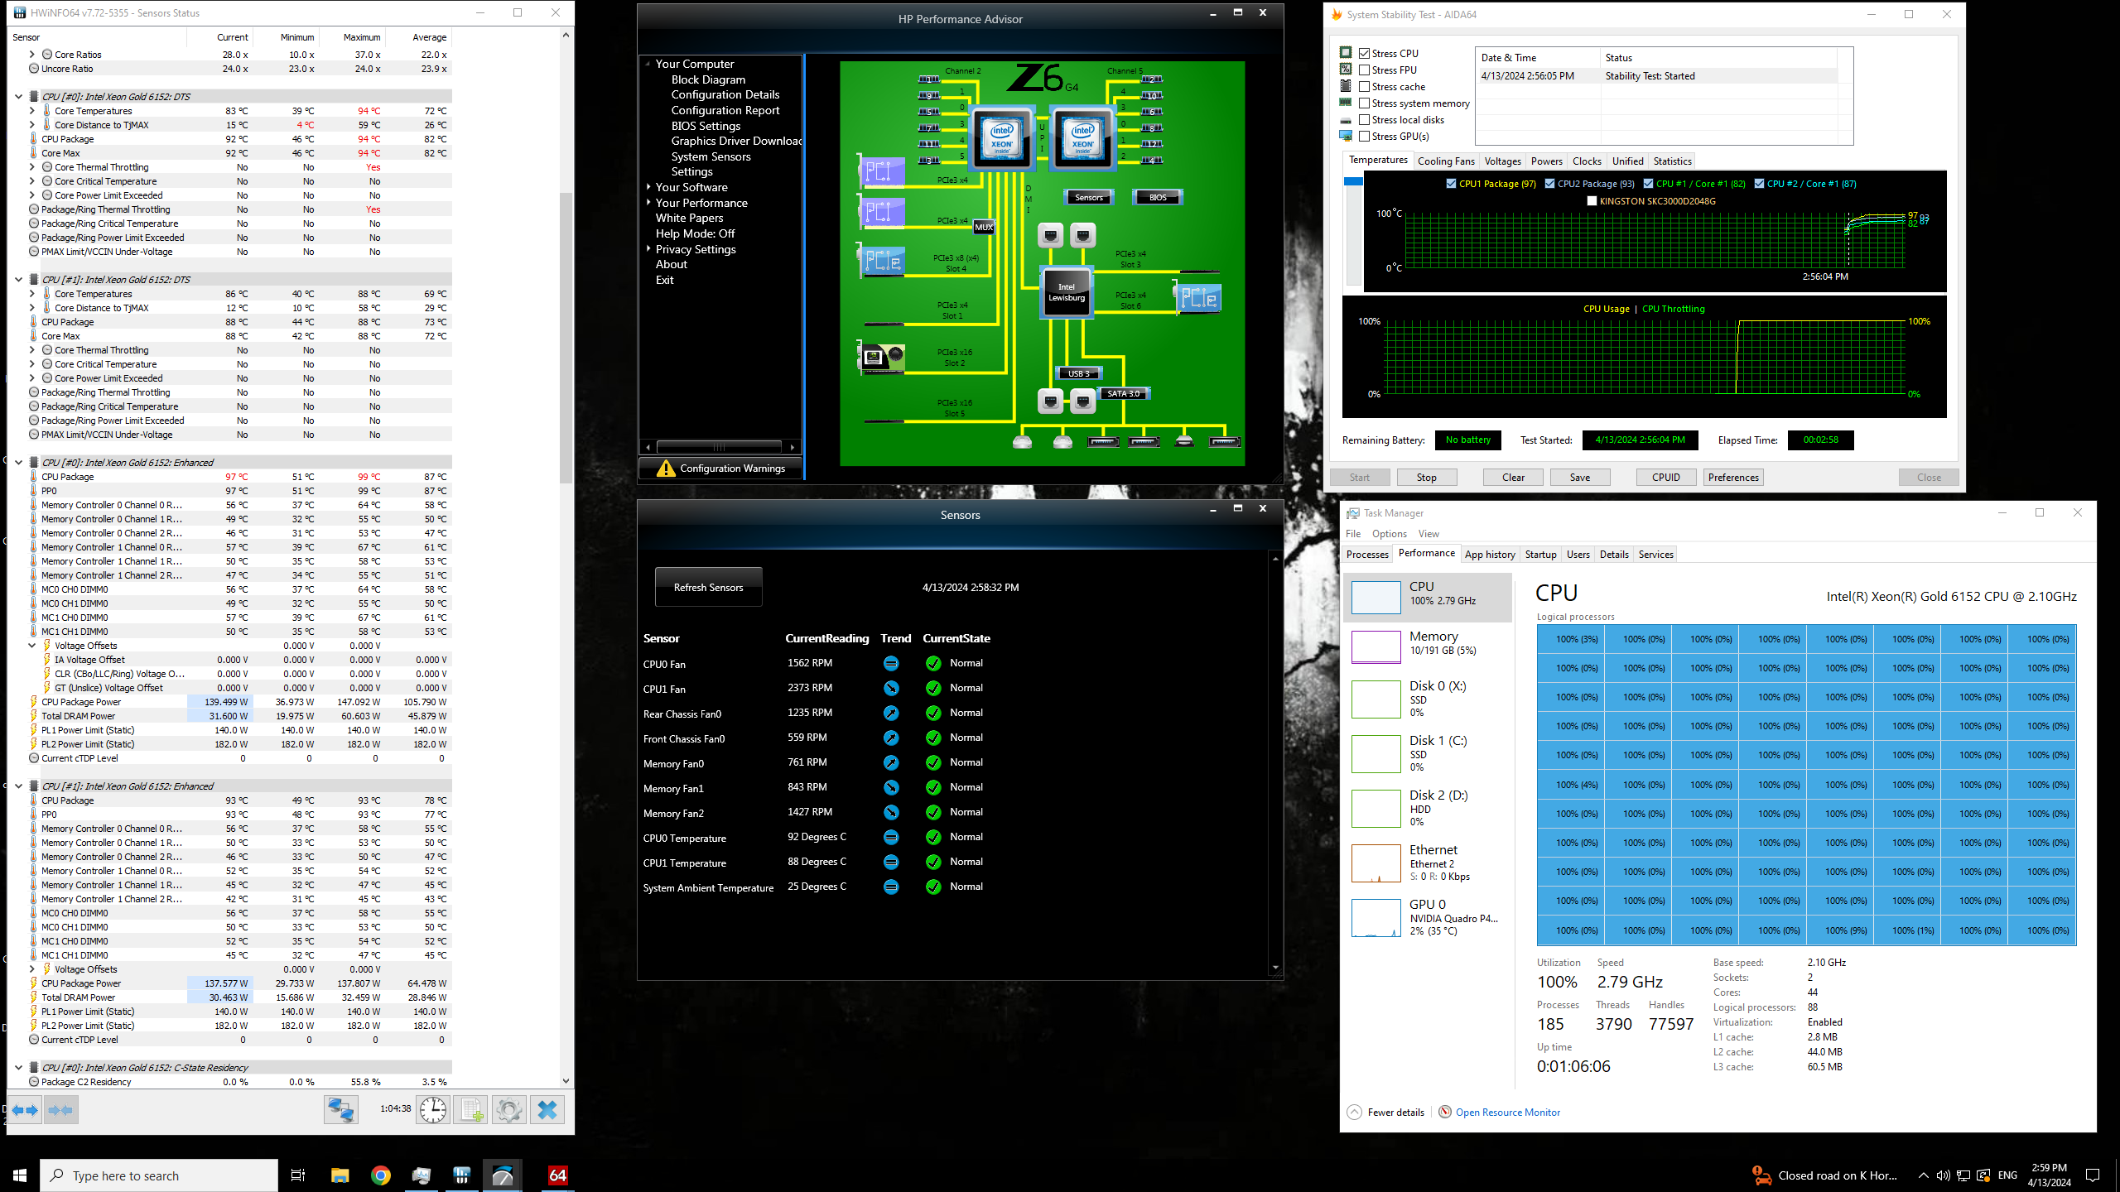Open AIDA64 from the taskbar
Image resolution: width=2120 pixels, height=1192 pixels.
(557, 1175)
